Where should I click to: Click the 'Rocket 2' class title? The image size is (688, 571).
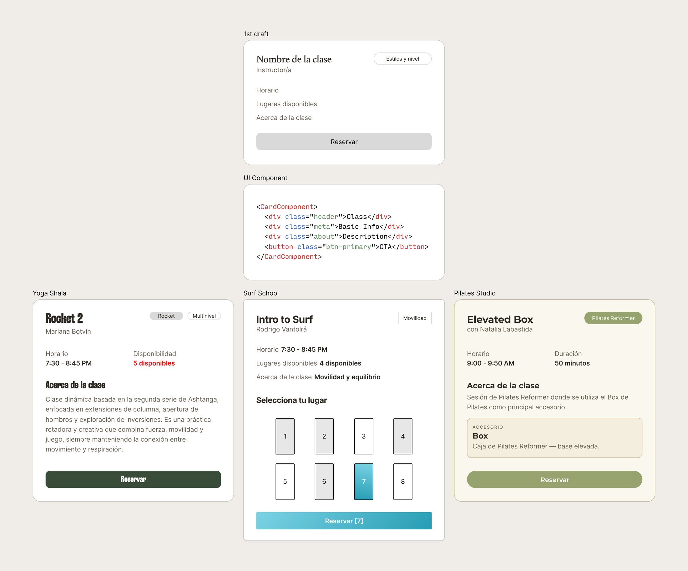click(x=64, y=318)
